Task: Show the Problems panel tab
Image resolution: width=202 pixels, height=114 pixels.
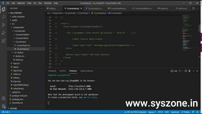Action: [52, 71]
